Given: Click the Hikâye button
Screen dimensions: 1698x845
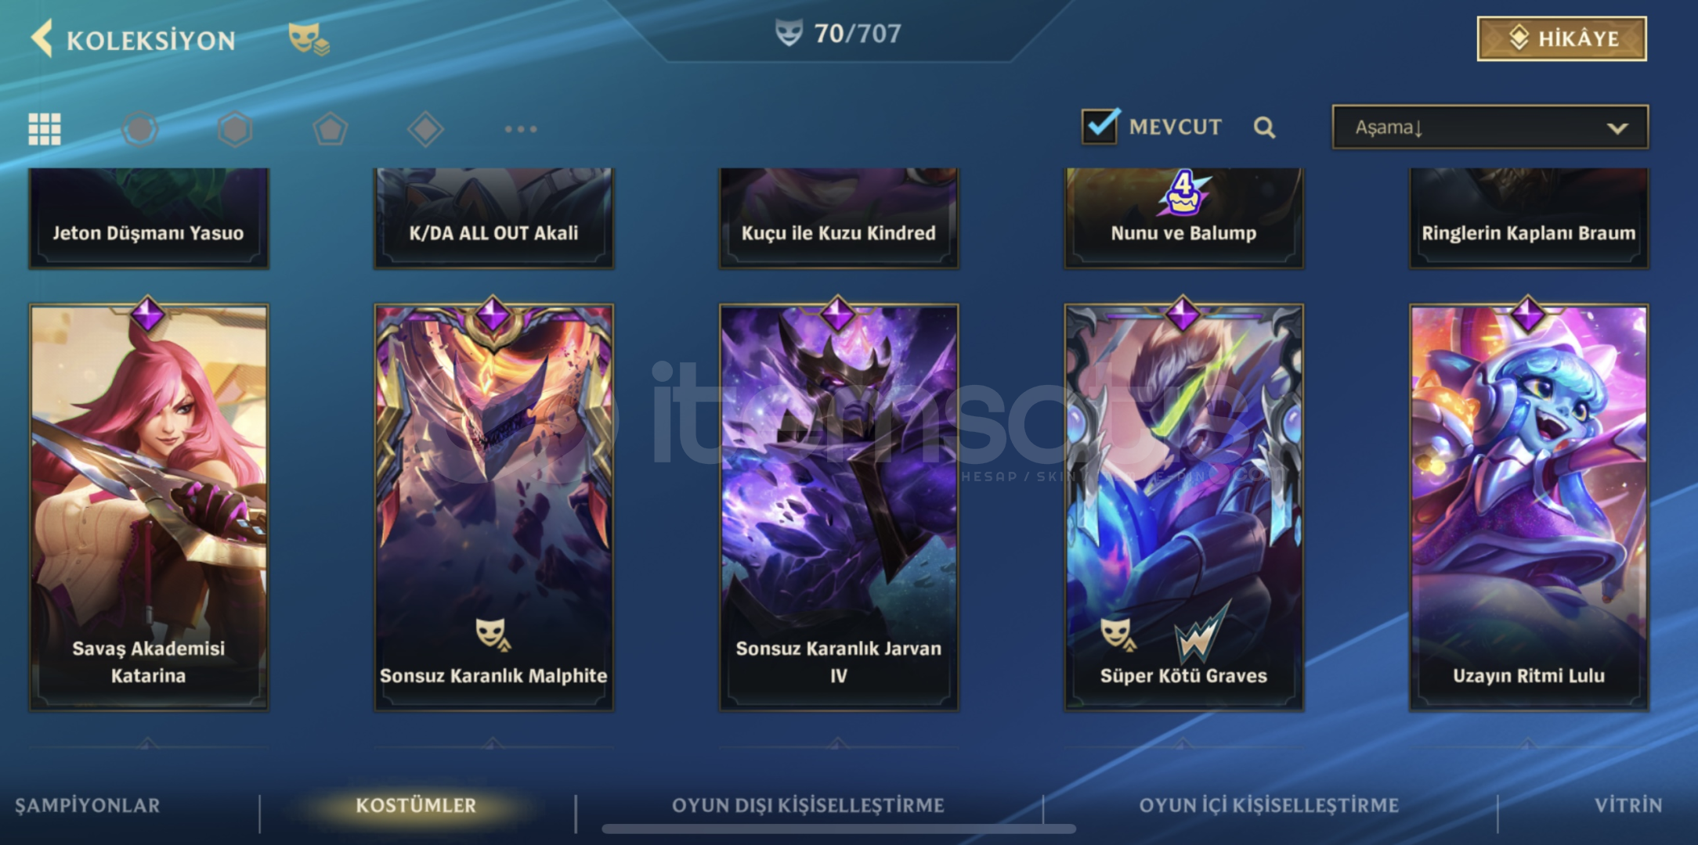Looking at the screenshot, I should pos(1562,38).
